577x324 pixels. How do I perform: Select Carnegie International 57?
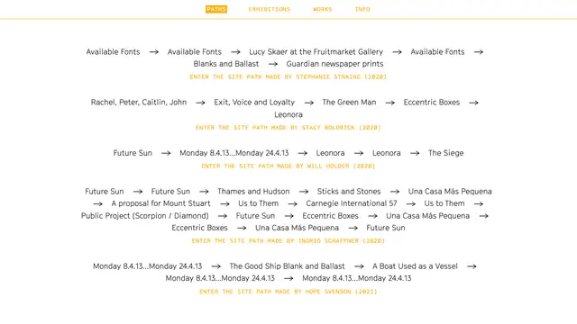point(352,203)
